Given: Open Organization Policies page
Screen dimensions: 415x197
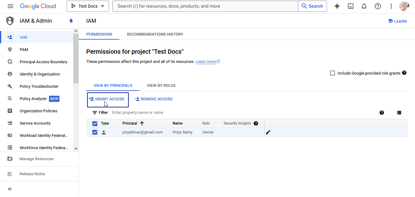Looking at the screenshot, I should click(x=37, y=111).
